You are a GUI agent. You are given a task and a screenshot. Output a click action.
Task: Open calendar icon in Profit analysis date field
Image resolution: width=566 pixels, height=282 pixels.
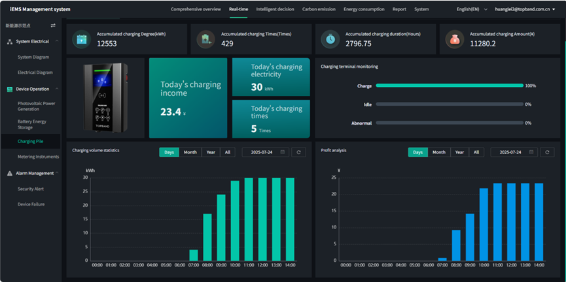(531, 152)
